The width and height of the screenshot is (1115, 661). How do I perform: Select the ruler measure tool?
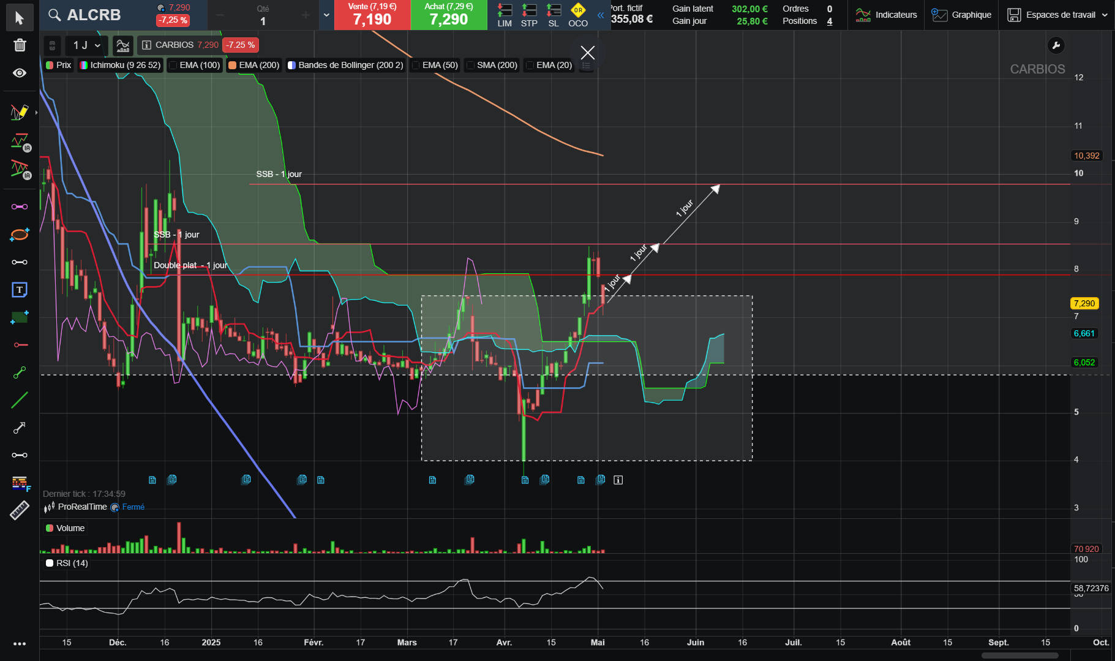click(x=20, y=510)
